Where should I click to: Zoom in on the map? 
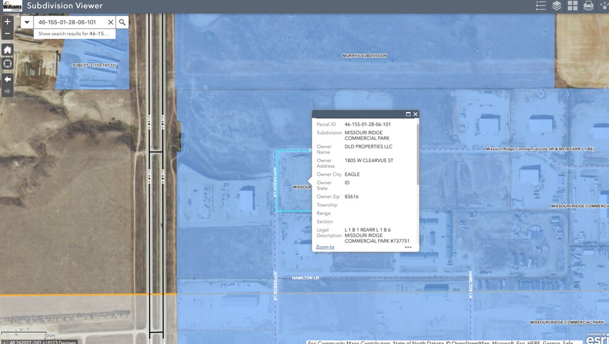tap(7, 22)
